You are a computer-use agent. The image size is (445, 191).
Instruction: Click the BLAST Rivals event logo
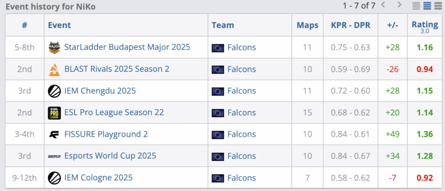click(x=54, y=69)
